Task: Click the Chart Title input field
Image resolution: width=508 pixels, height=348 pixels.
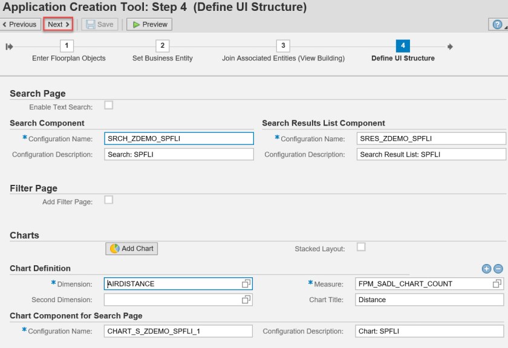Action: [429, 300]
